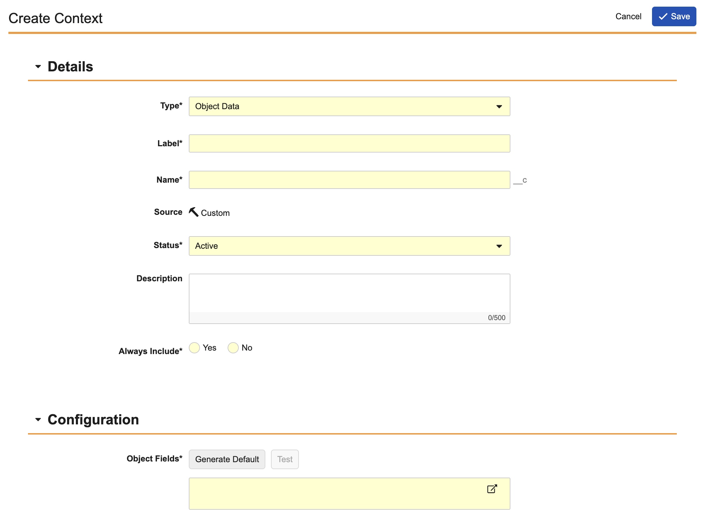This screenshot has height=515, width=702.
Task: Click the Test button
Action: click(285, 459)
